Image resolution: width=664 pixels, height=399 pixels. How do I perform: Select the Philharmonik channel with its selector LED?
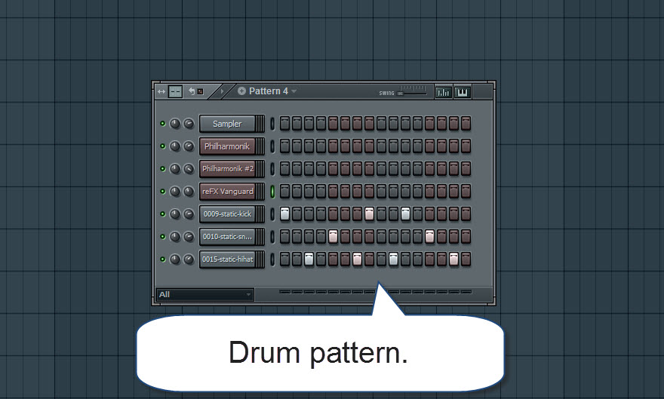click(x=272, y=146)
